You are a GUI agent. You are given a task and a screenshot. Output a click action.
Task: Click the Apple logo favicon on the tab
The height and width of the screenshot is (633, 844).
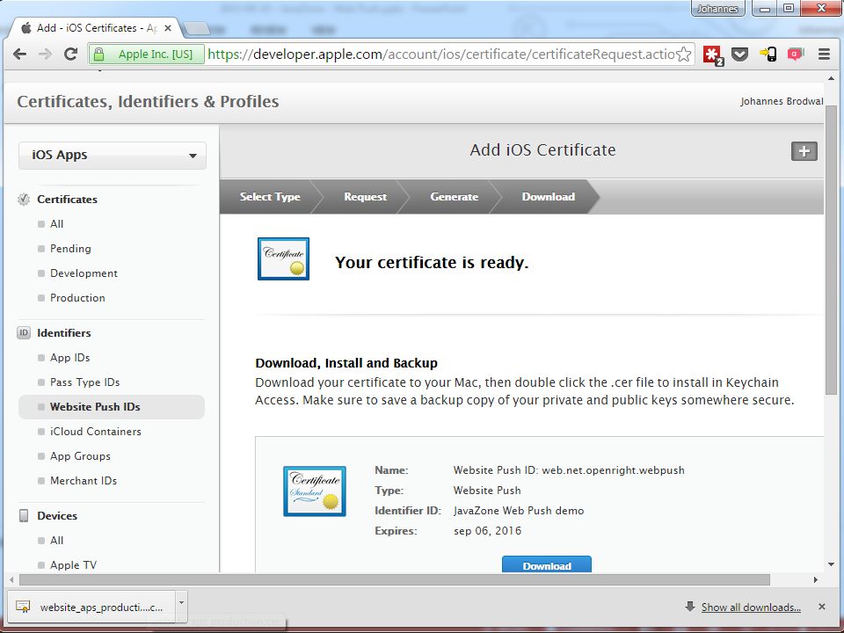click(x=25, y=28)
